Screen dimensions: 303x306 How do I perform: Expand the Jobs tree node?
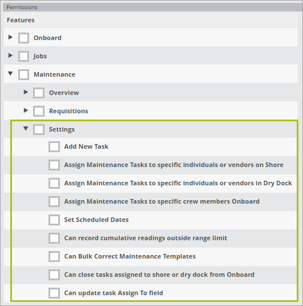click(10, 55)
